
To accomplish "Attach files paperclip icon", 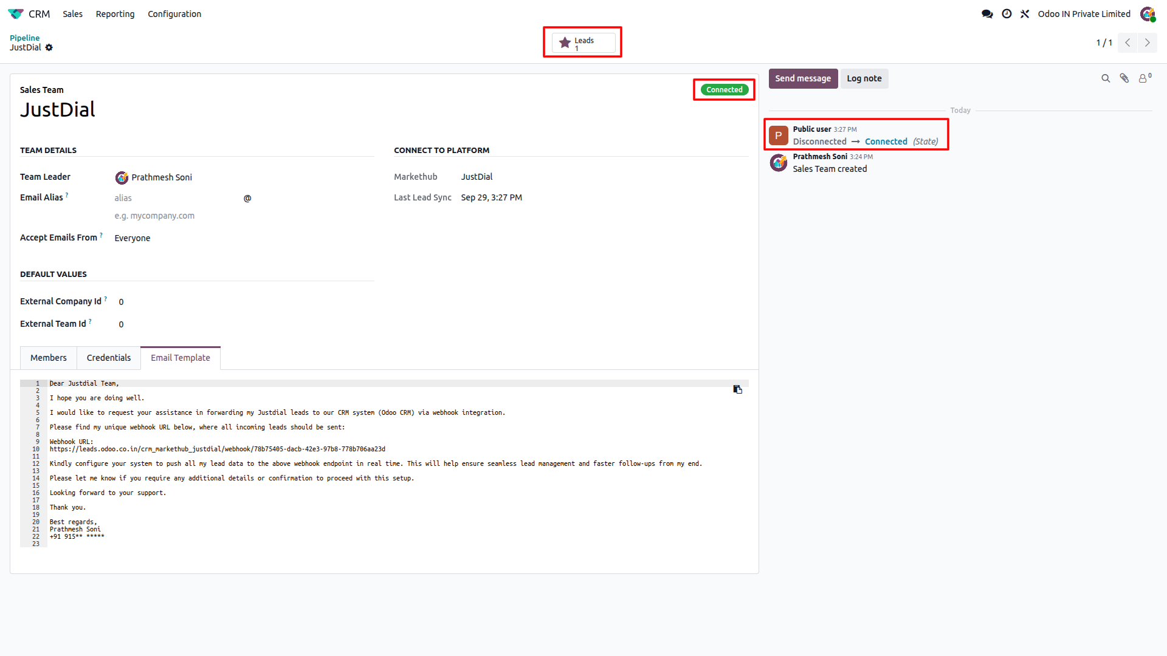I will coord(1124,78).
